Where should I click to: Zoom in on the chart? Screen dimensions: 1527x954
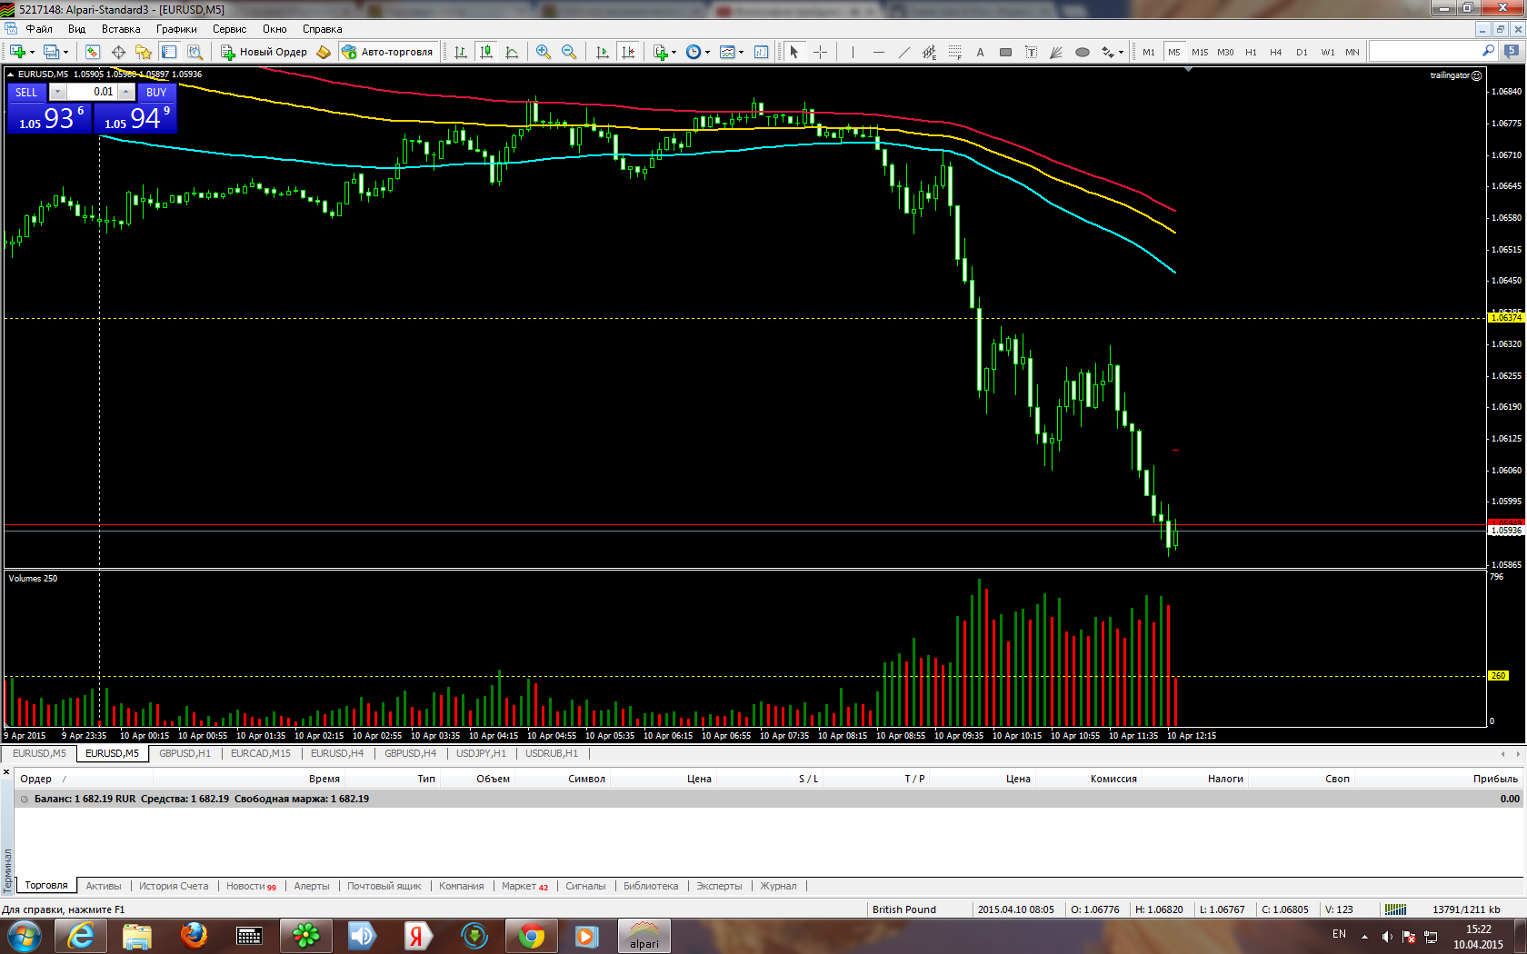(544, 52)
